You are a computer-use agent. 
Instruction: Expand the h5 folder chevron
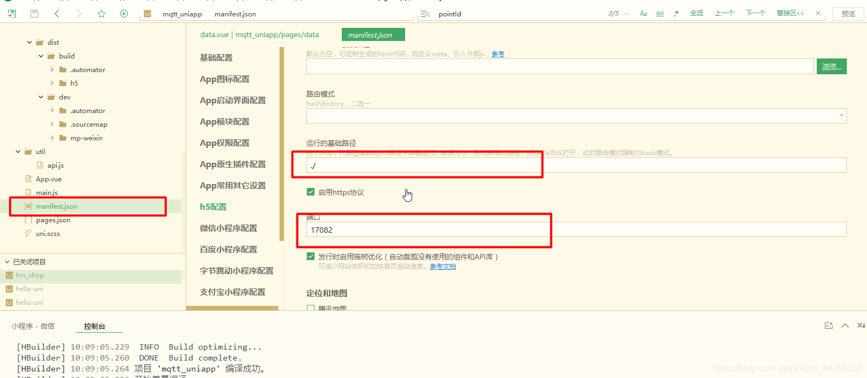[52, 83]
